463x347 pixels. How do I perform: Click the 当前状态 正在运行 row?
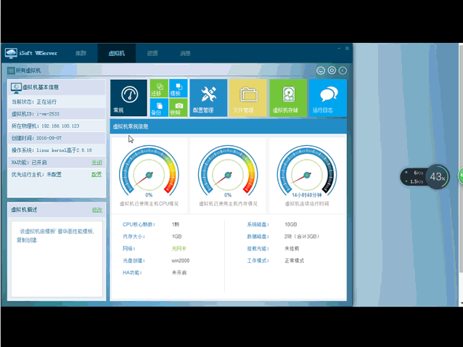point(57,102)
